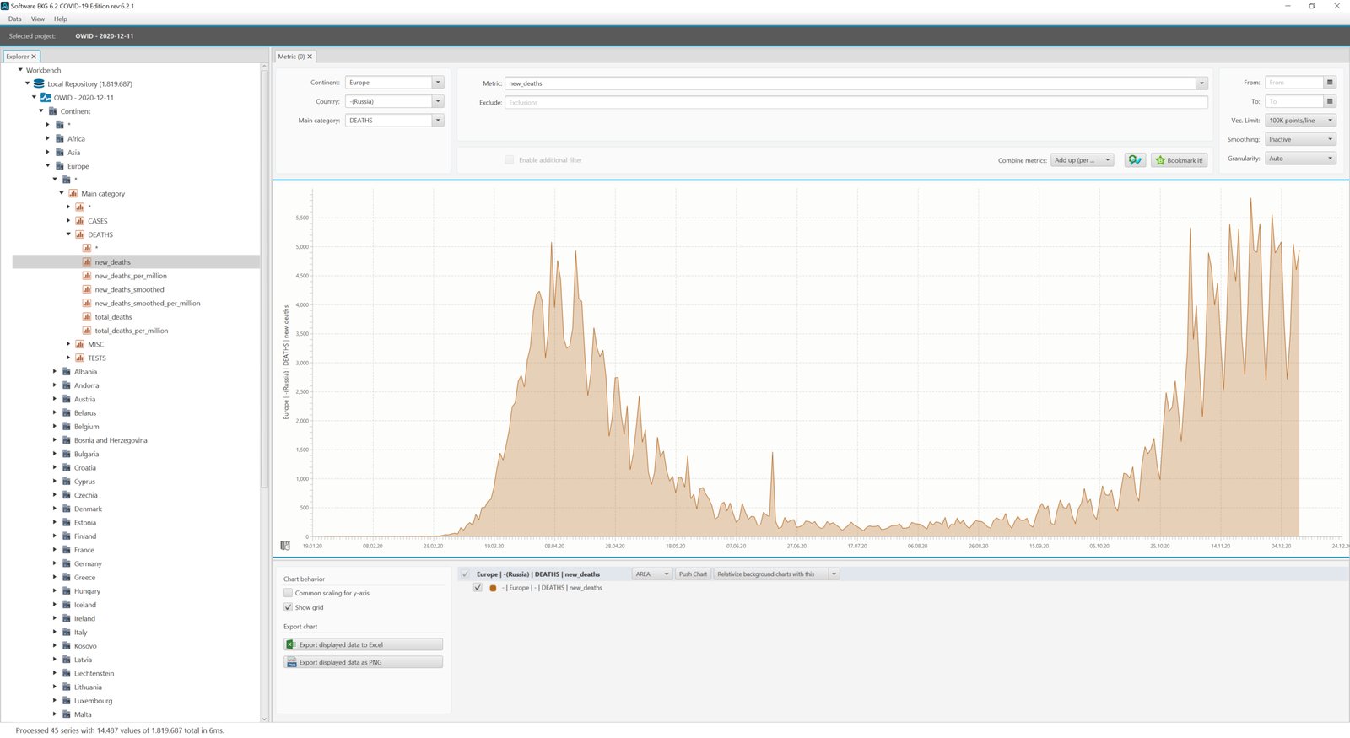Open the To date calendar picker
Viewport: 1350px width, 738px height.
pos(1330,101)
